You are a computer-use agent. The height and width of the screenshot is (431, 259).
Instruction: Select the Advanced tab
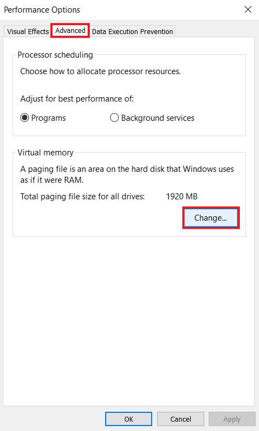click(70, 31)
